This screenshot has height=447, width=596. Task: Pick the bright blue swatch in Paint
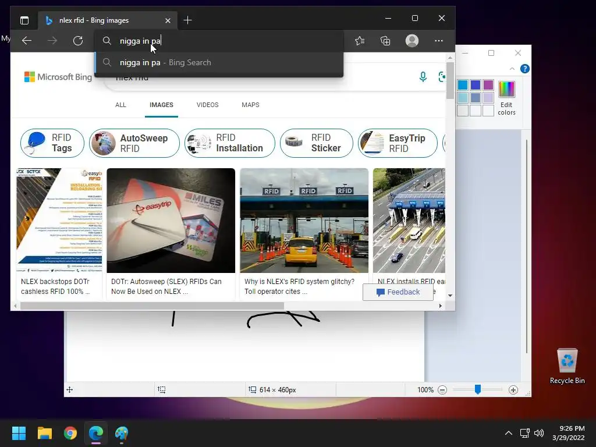click(463, 85)
